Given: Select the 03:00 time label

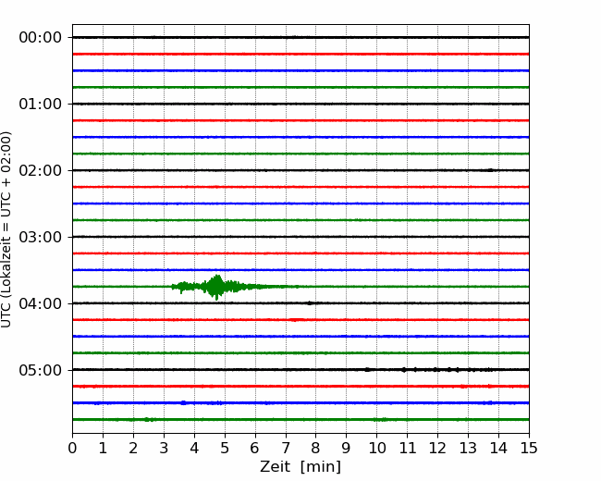Looking at the screenshot, I should coord(41,237).
